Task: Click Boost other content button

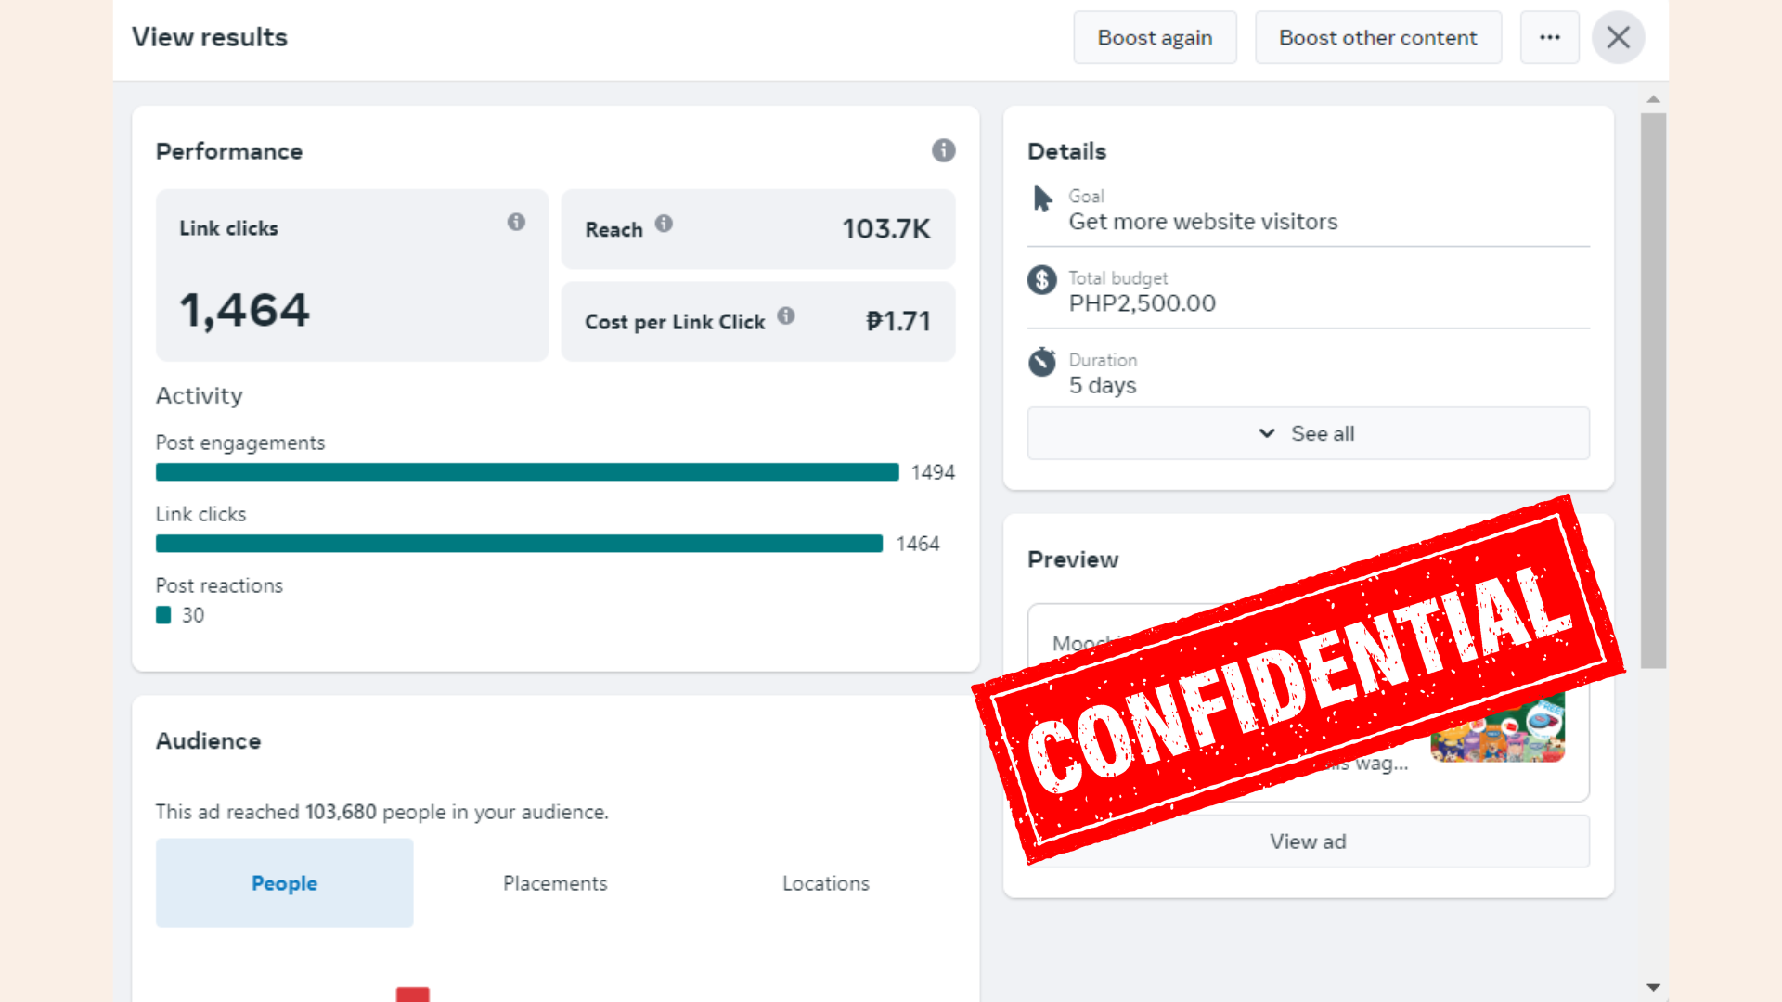Action: 1377,37
